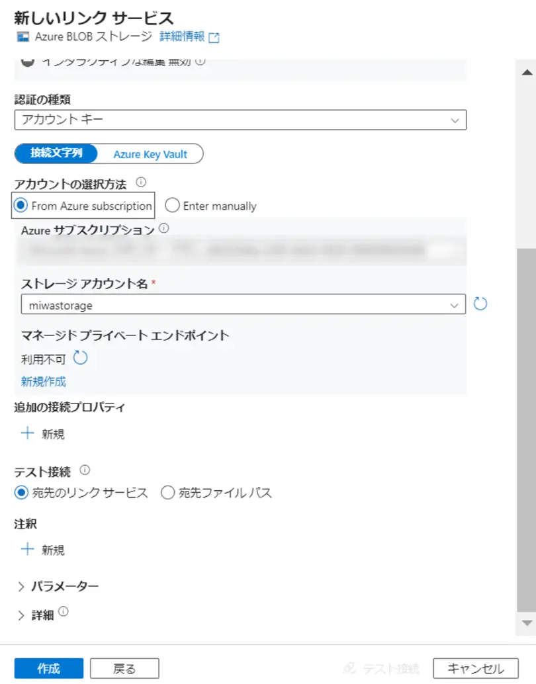Click the 戻る button
The image size is (536, 684).
click(x=124, y=668)
